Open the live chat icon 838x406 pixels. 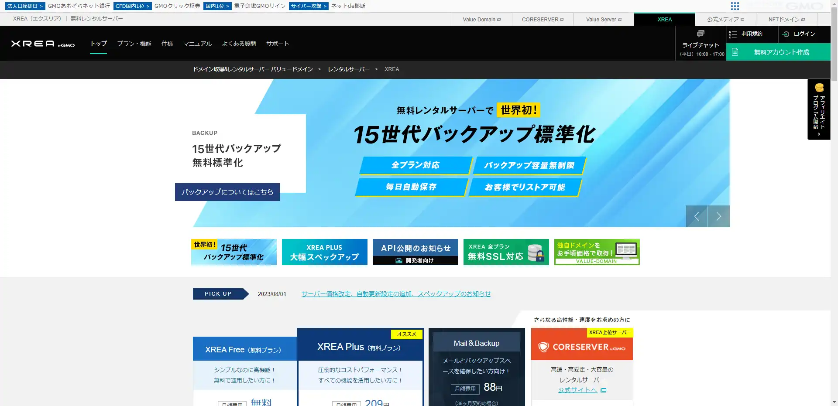coord(701,34)
